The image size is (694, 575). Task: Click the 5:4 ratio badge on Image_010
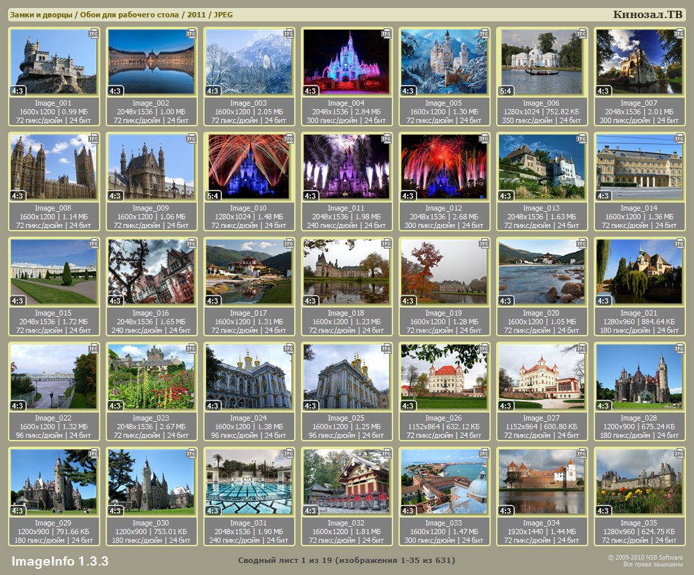click(x=213, y=196)
